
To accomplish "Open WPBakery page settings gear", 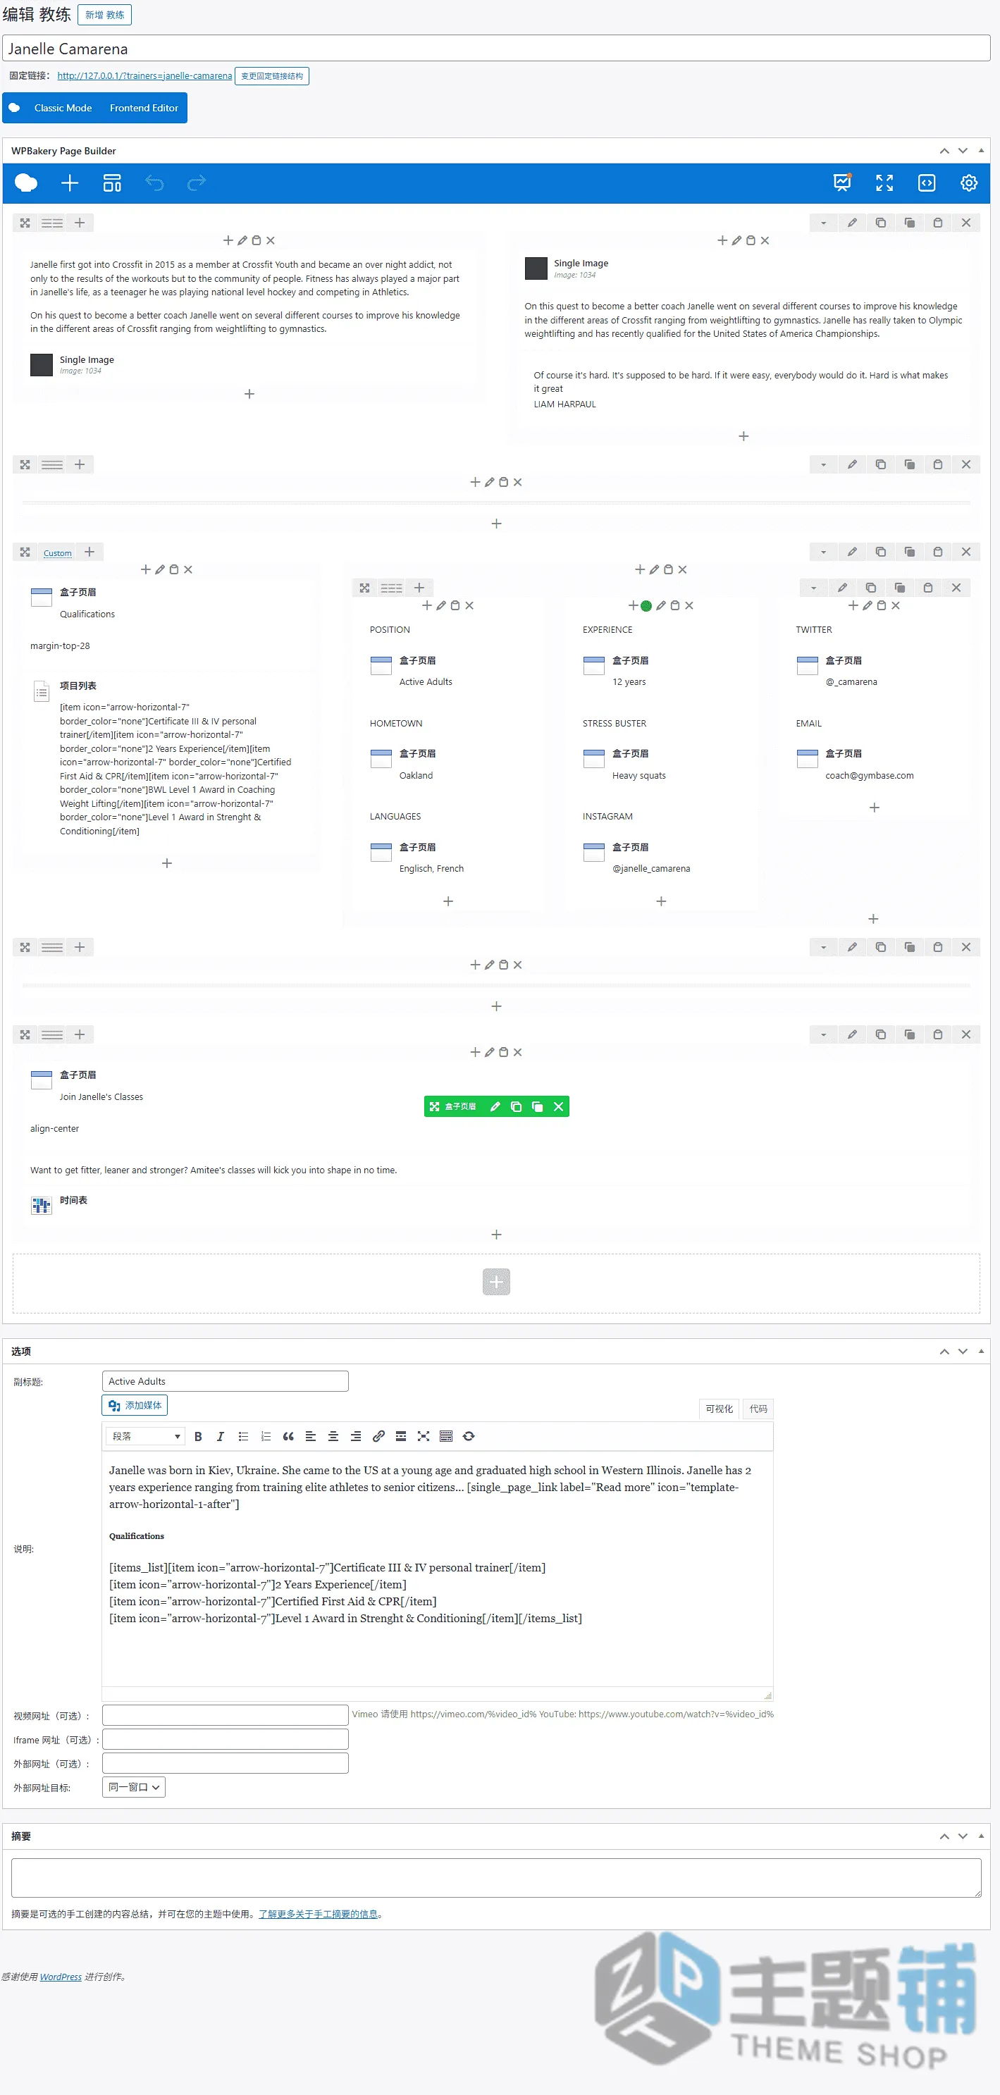I will [x=969, y=183].
